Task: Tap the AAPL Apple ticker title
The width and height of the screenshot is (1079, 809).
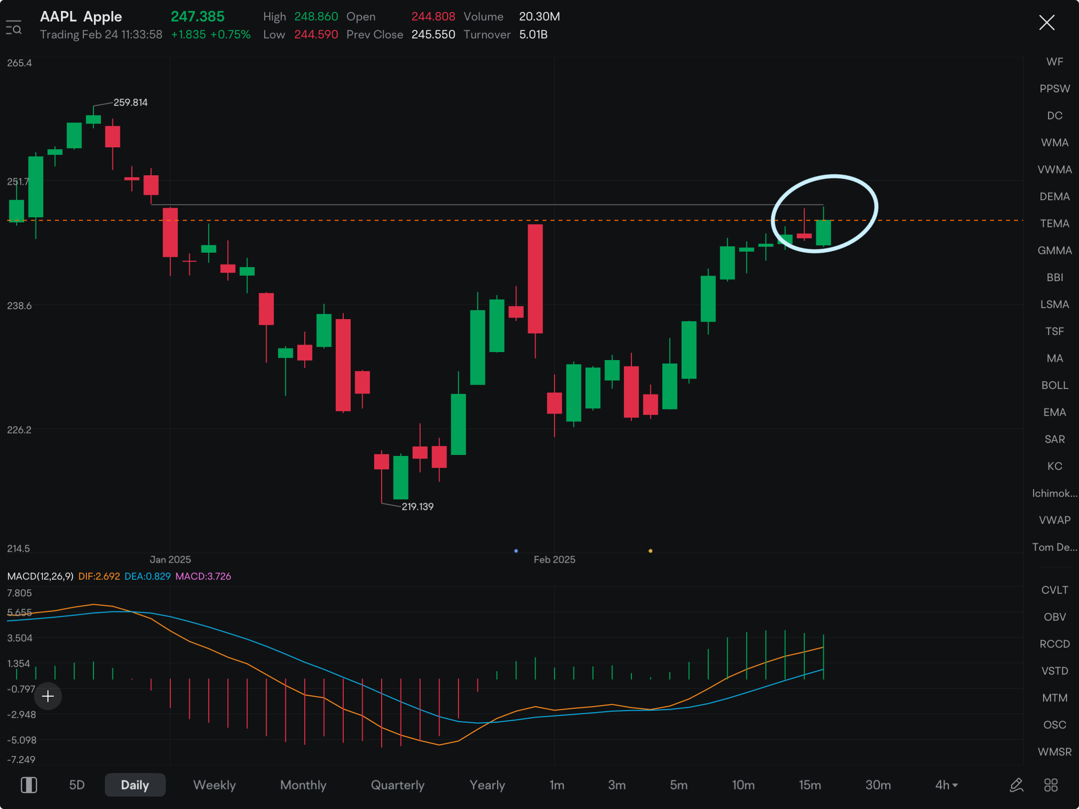Action: click(81, 16)
